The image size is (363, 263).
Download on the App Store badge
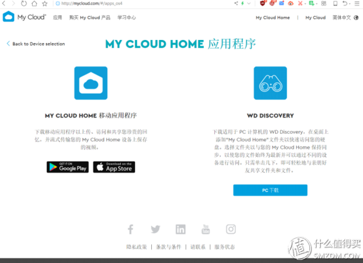pyautogui.click(x=114, y=167)
